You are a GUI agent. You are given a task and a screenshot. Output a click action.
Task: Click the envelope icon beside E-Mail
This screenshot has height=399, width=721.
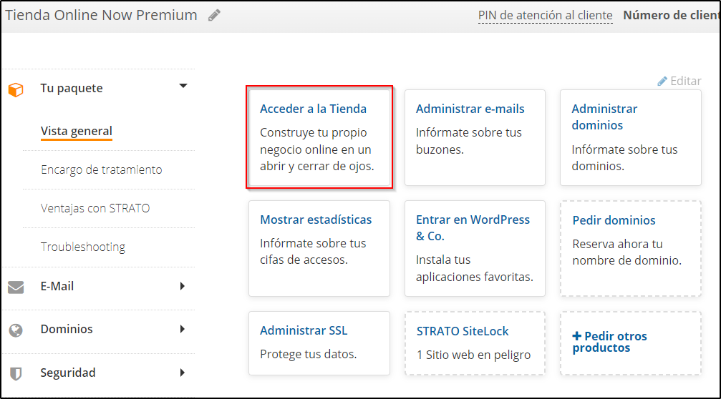(16, 287)
